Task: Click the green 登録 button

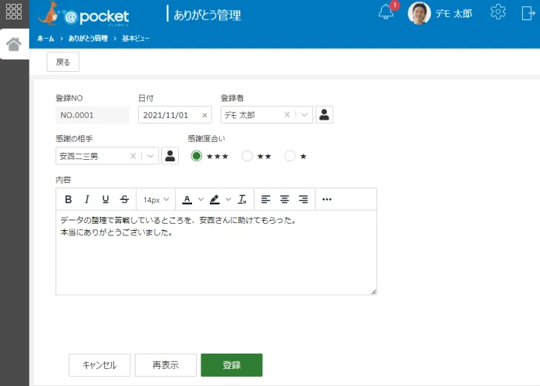Action: coord(231,365)
